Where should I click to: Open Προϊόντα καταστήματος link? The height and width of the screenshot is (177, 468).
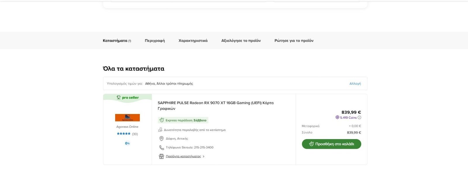click(x=183, y=156)
